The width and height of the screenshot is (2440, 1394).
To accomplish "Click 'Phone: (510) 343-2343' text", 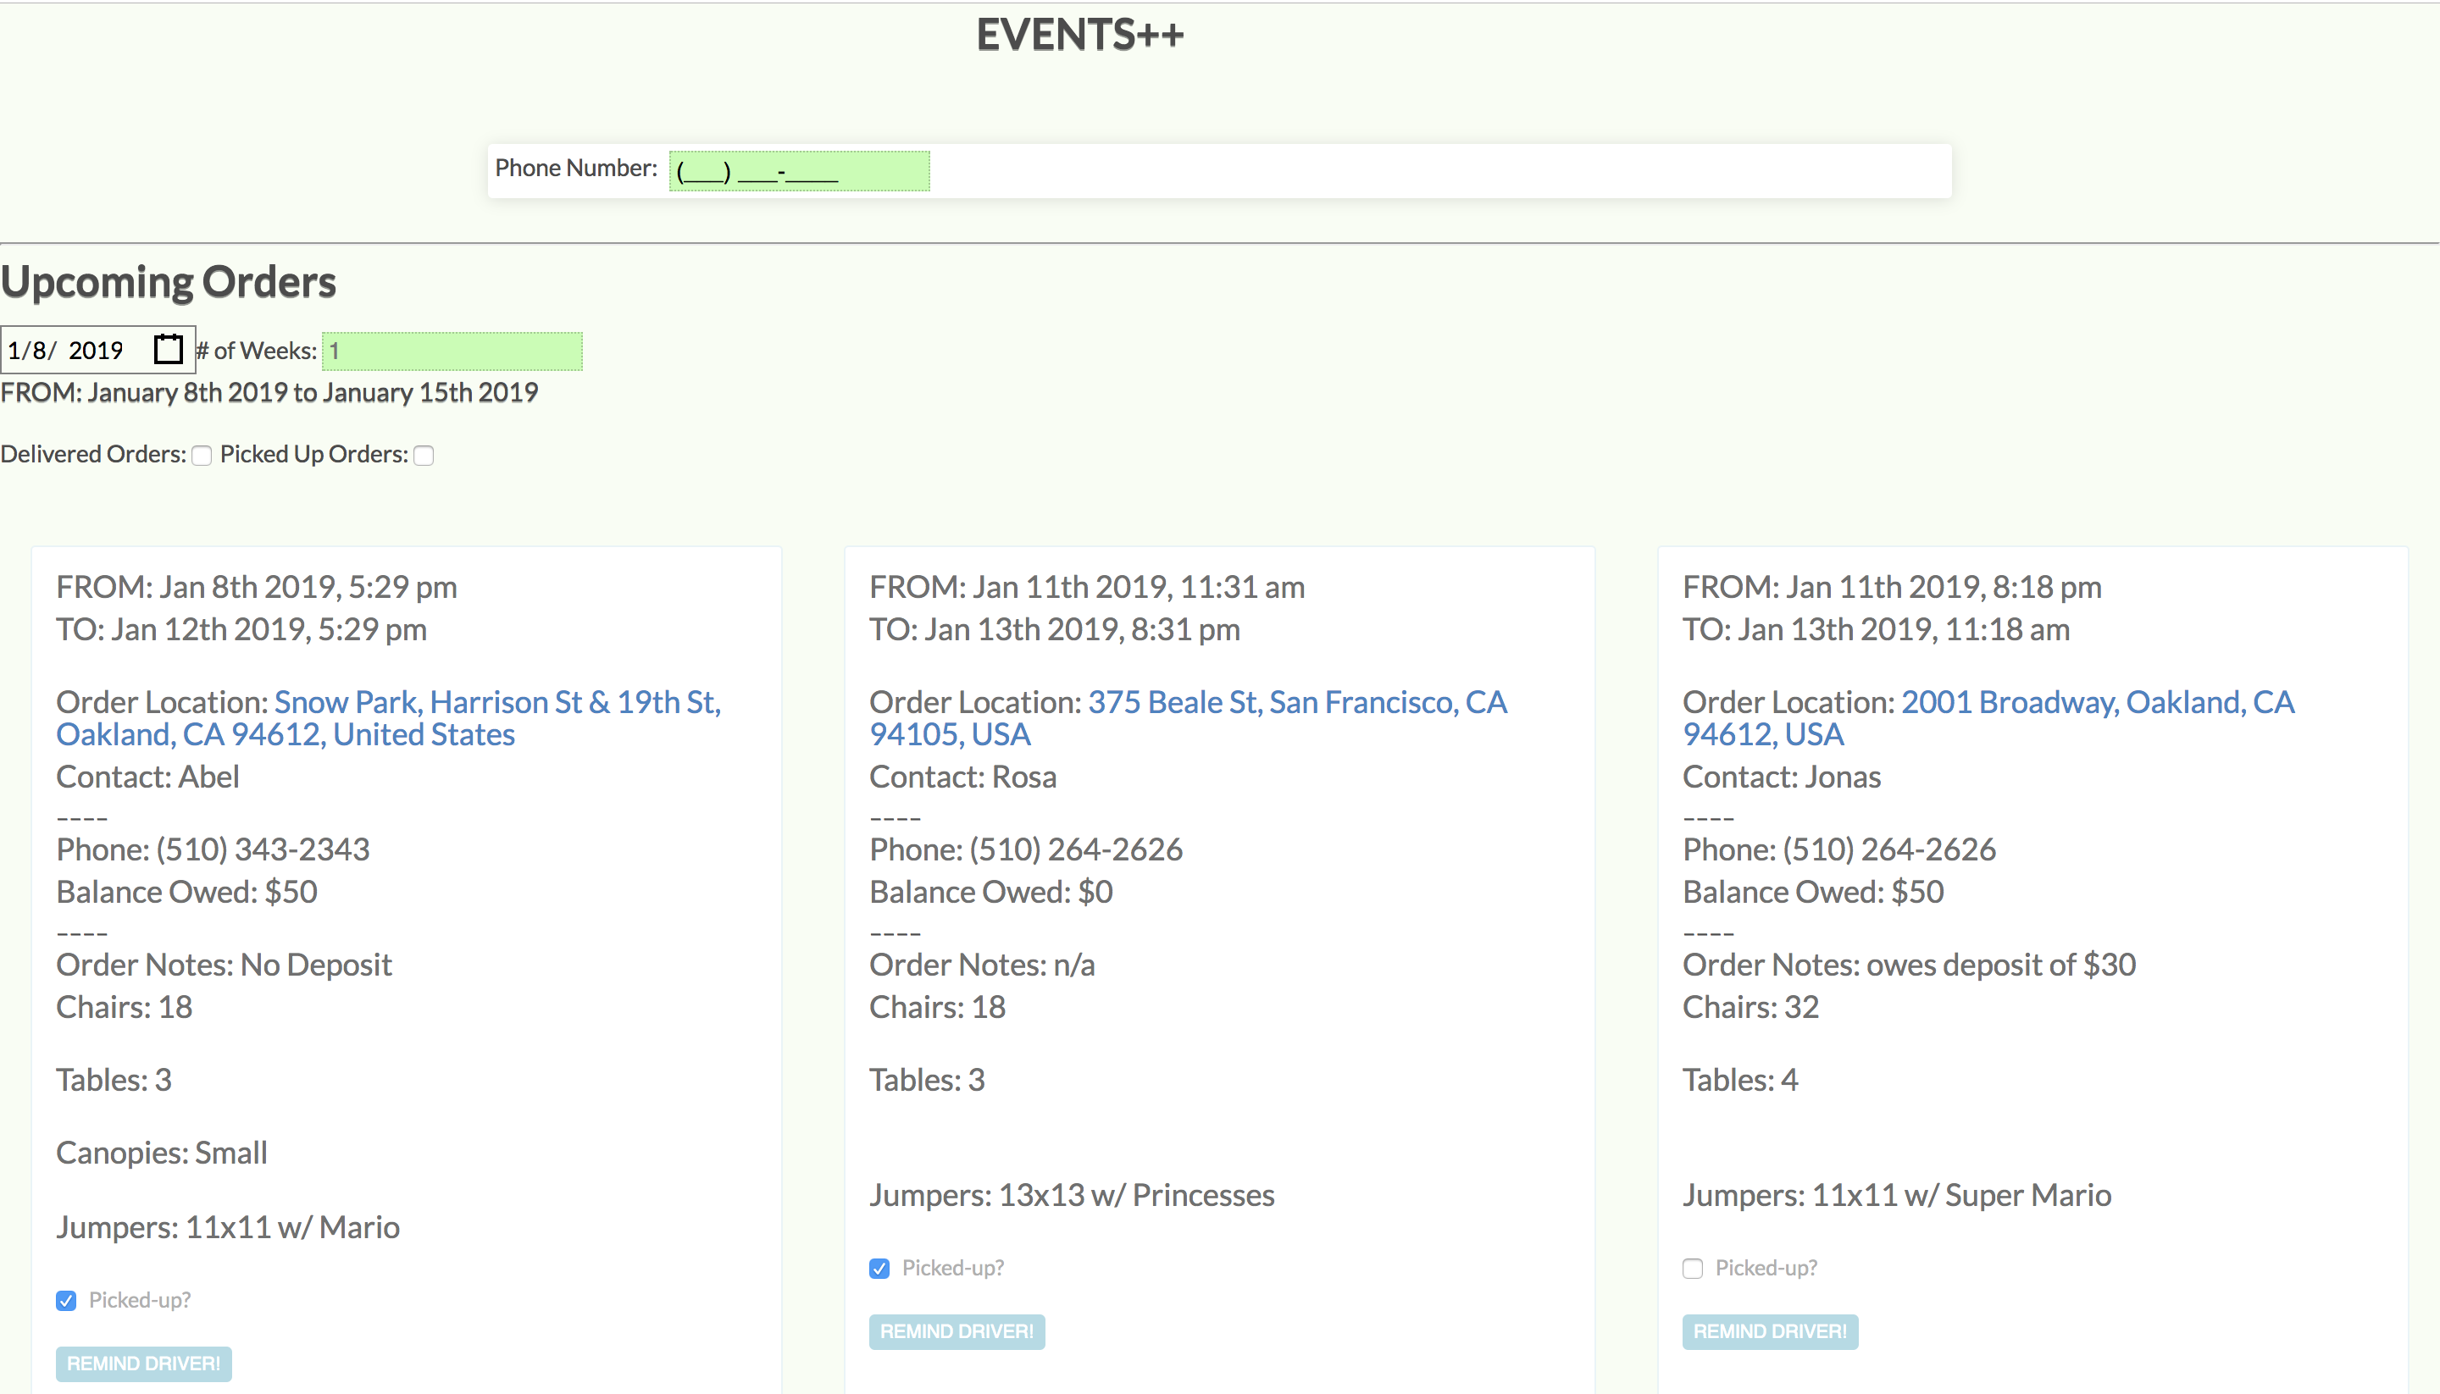I will tap(213, 849).
